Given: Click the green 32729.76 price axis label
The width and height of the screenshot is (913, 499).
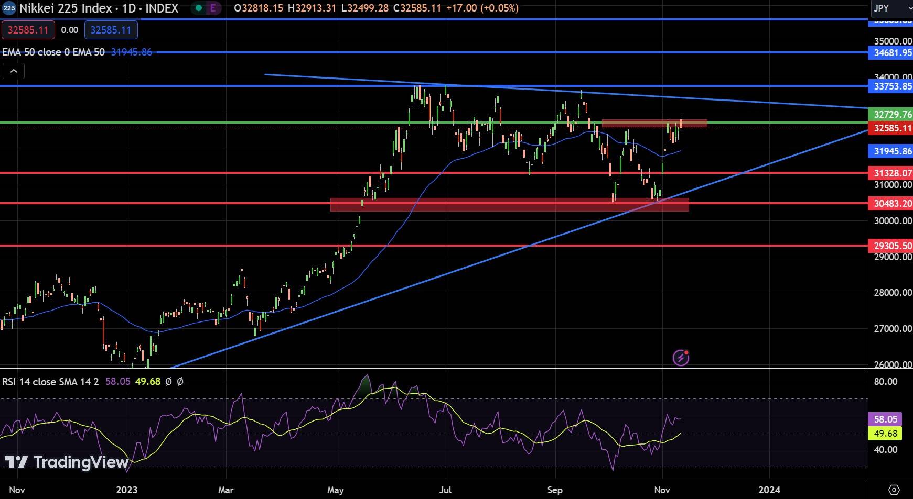Looking at the screenshot, I should [890, 114].
